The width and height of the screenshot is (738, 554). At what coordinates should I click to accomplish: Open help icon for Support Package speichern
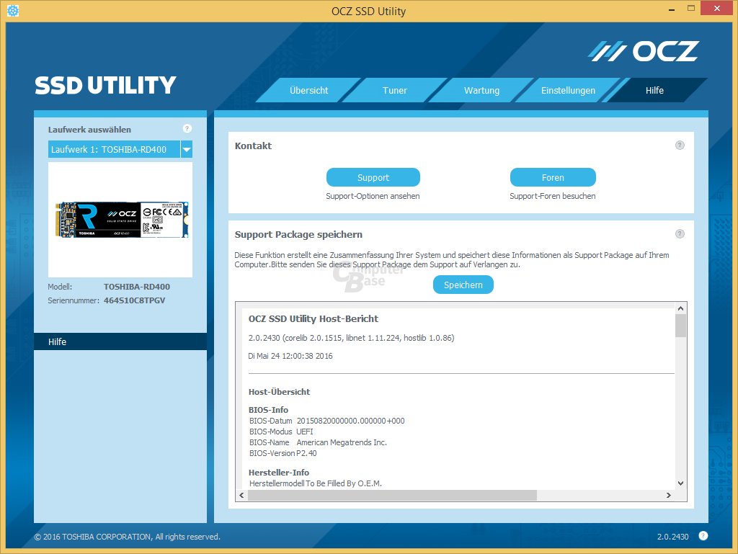[x=680, y=233]
